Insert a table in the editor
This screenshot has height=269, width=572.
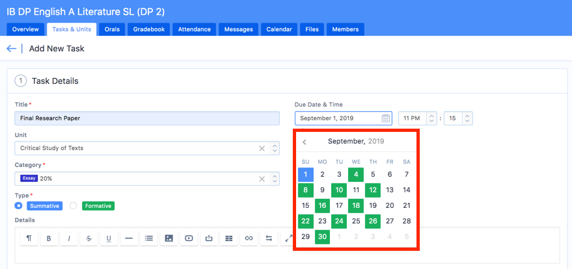tap(228, 238)
